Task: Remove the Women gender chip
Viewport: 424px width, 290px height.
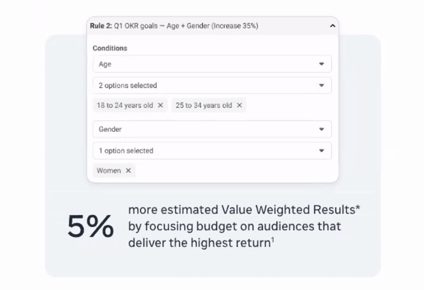Action: click(x=128, y=170)
